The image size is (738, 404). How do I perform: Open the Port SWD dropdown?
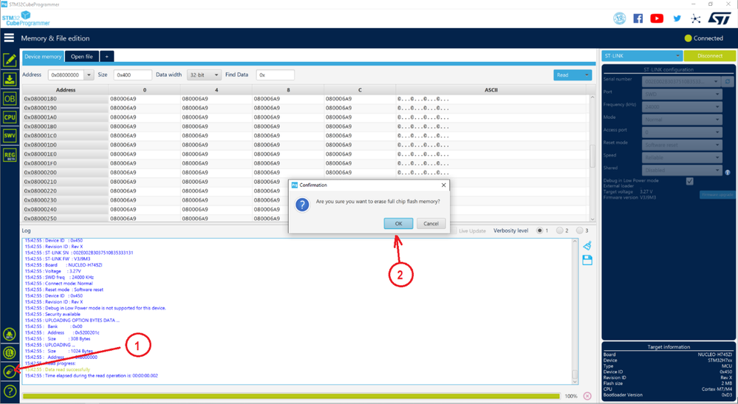coord(682,94)
